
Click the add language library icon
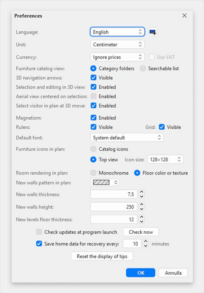153,32
